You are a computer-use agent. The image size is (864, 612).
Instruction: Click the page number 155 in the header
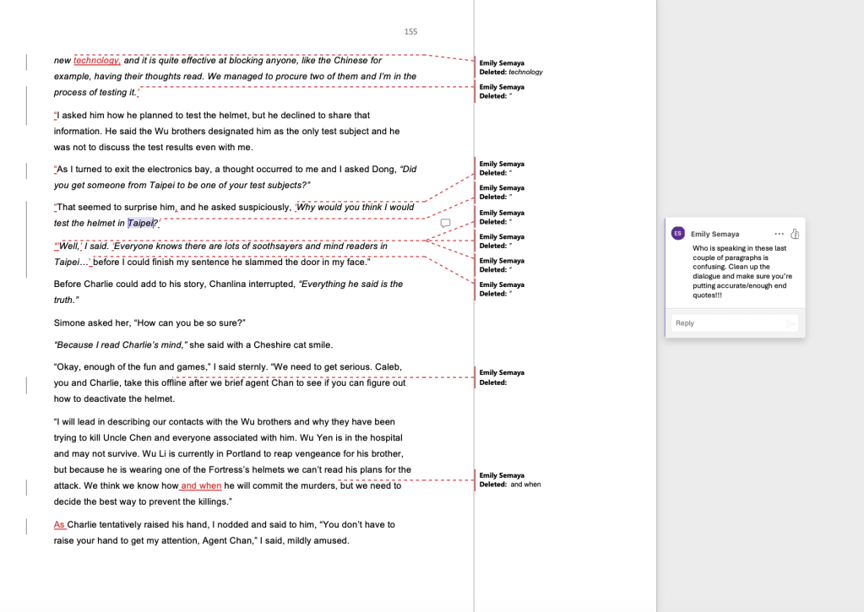tap(410, 32)
